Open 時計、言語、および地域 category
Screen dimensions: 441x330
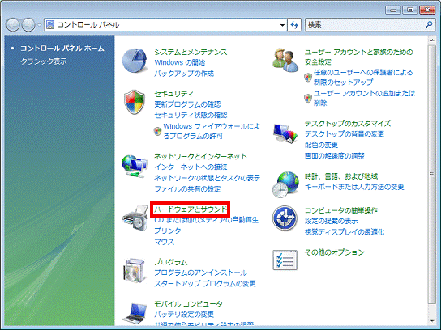[x=341, y=176]
